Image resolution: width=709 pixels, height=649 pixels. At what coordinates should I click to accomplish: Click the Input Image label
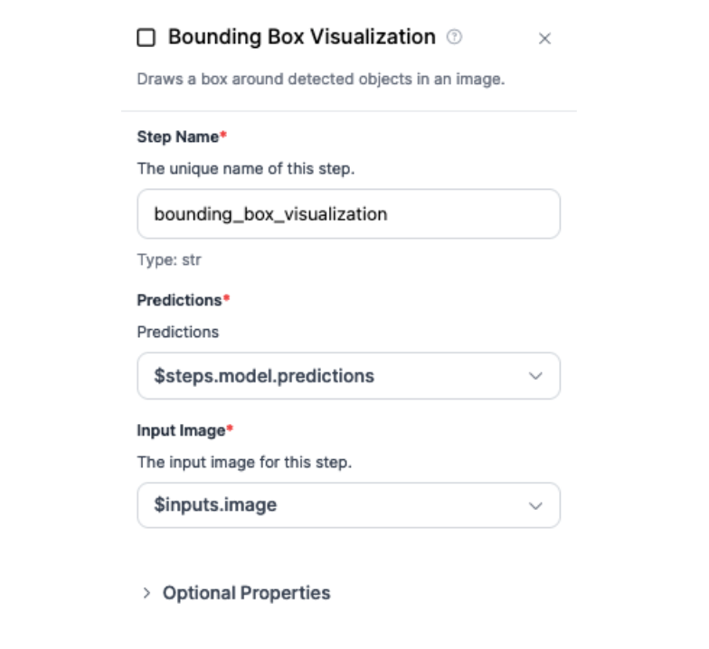pyautogui.click(x=181, y=429)
